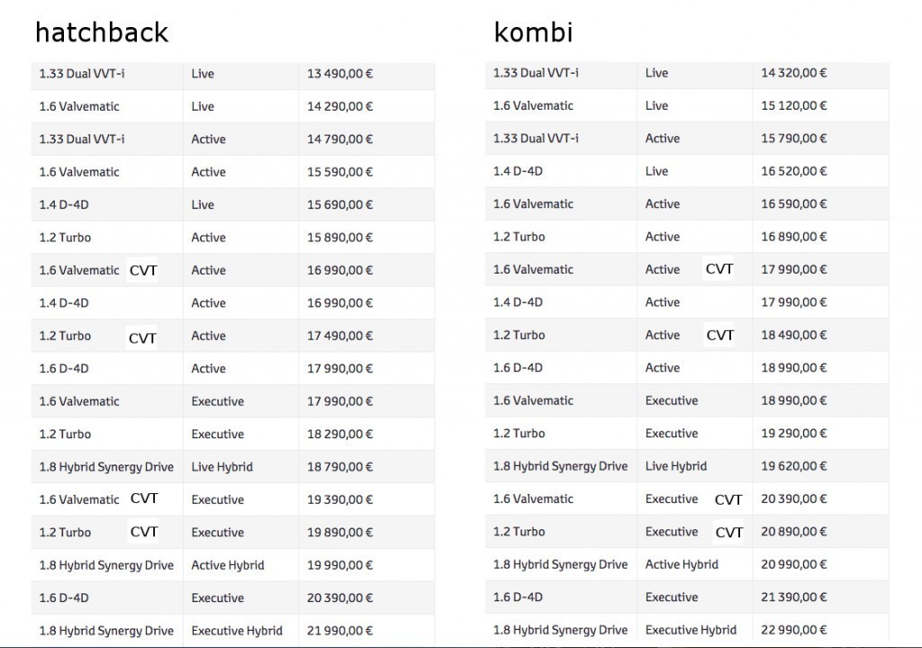Click the kombi heading

[x=533, y=33]
